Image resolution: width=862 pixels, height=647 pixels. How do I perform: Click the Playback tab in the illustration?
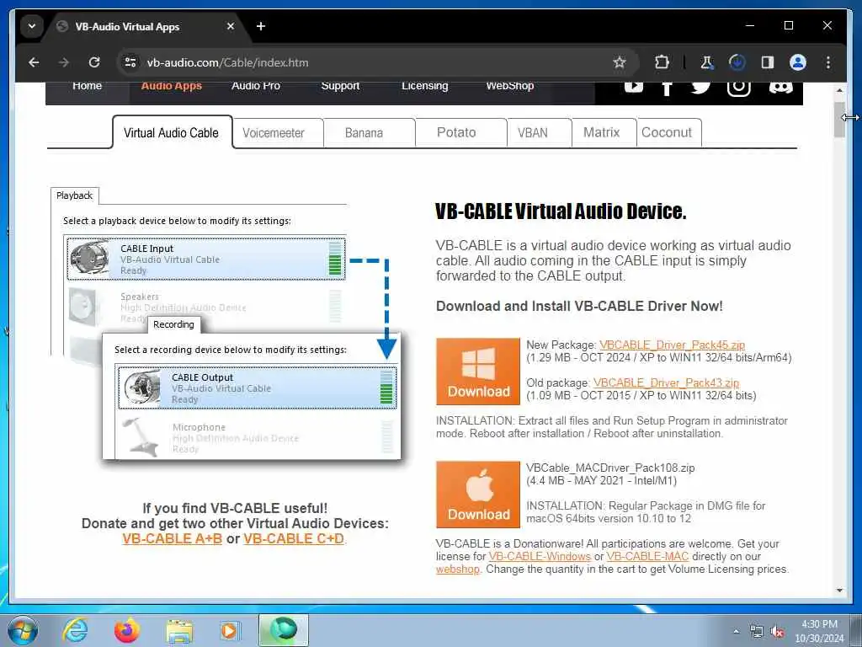(75, 195)
